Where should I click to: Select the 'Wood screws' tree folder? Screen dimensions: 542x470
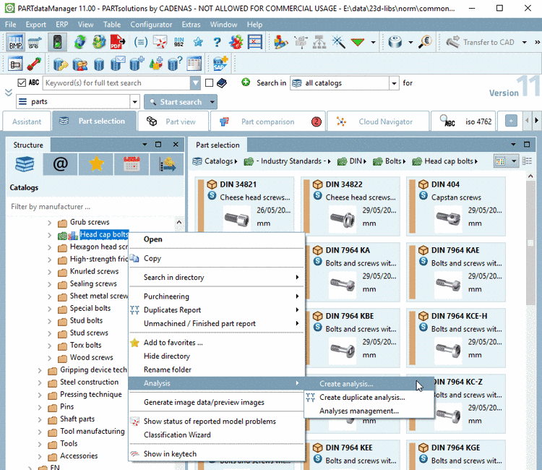tap(91, 358)
